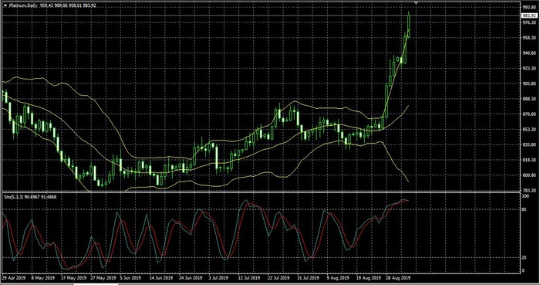Click the 19 Aug 2019 date label
This screenshot has width=540, height=285.
pos(368,277)
